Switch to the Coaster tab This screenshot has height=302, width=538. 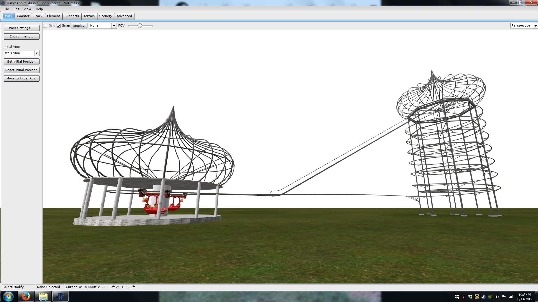(23, 16)
